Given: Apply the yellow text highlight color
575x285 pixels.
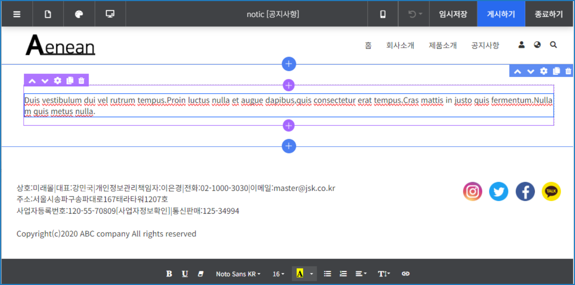Looking at the screenshot, I should [x=300, y=274].
